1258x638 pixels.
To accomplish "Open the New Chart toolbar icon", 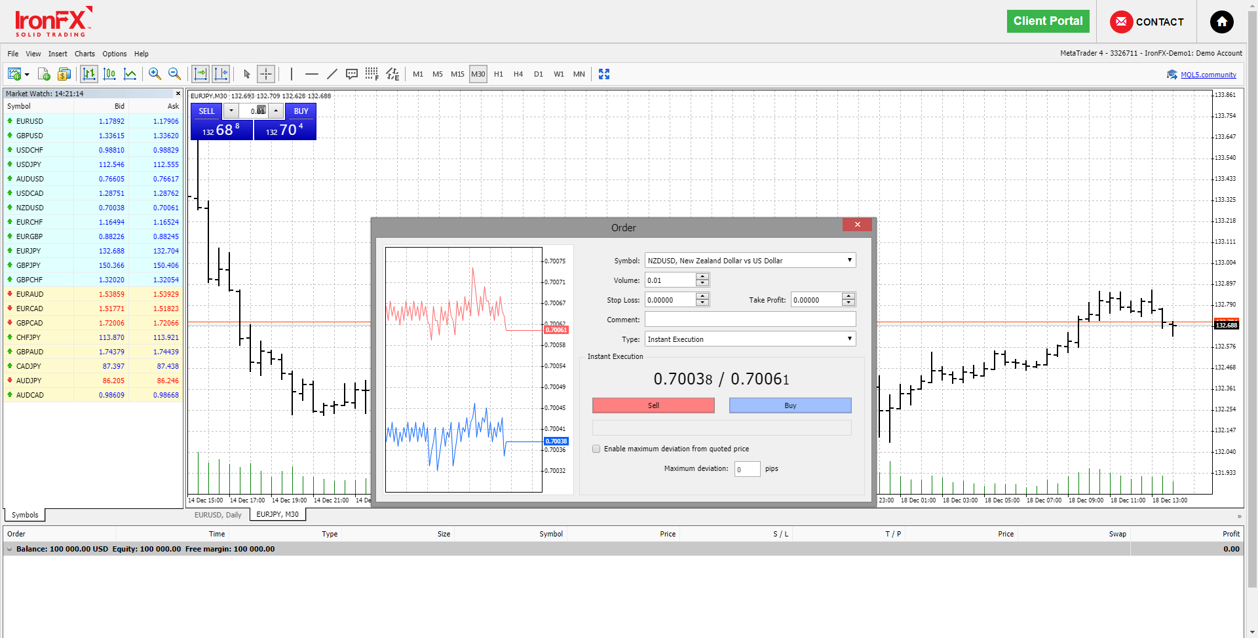I will tap(14, 74).
